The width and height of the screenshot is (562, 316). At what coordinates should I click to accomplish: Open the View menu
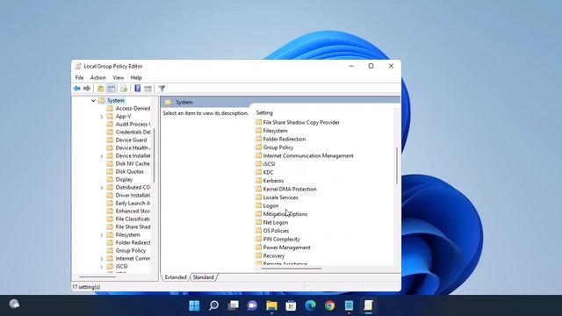(x=118, y=77)
